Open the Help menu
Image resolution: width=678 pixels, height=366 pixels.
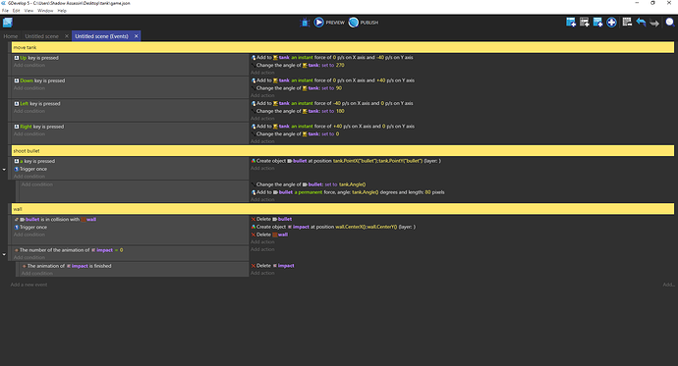coord(62,11)
